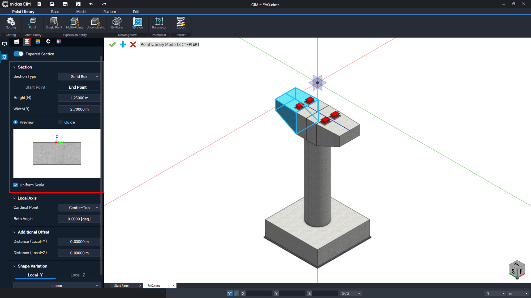531x298 pixels.
Task: Click the view orientation cube
Action: 517,270
